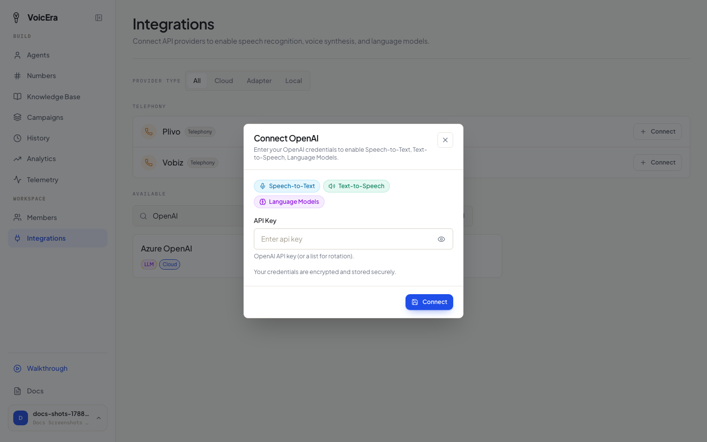Click the save icon on Connect button
This screenshot has width=707, height=442.
click(415, 302)
